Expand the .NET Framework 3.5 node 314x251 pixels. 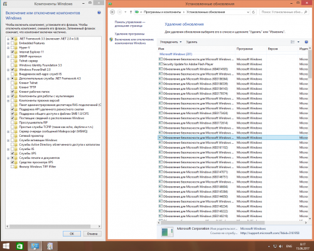tap(8, 39)
